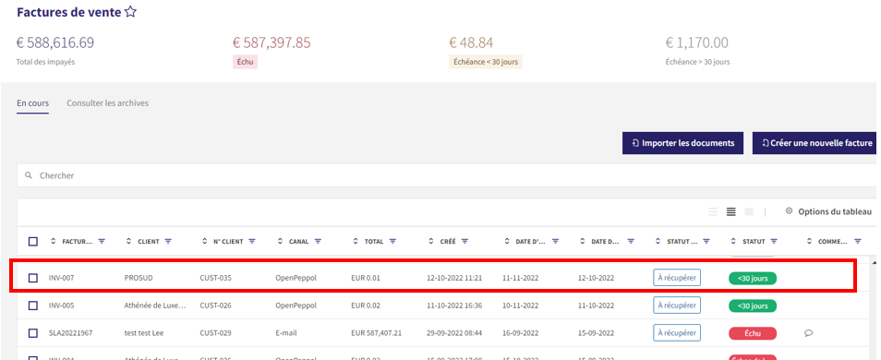Tick the select-all header checkbox
The width and height of the screenshot is (881, 360).
coord(33,242)
